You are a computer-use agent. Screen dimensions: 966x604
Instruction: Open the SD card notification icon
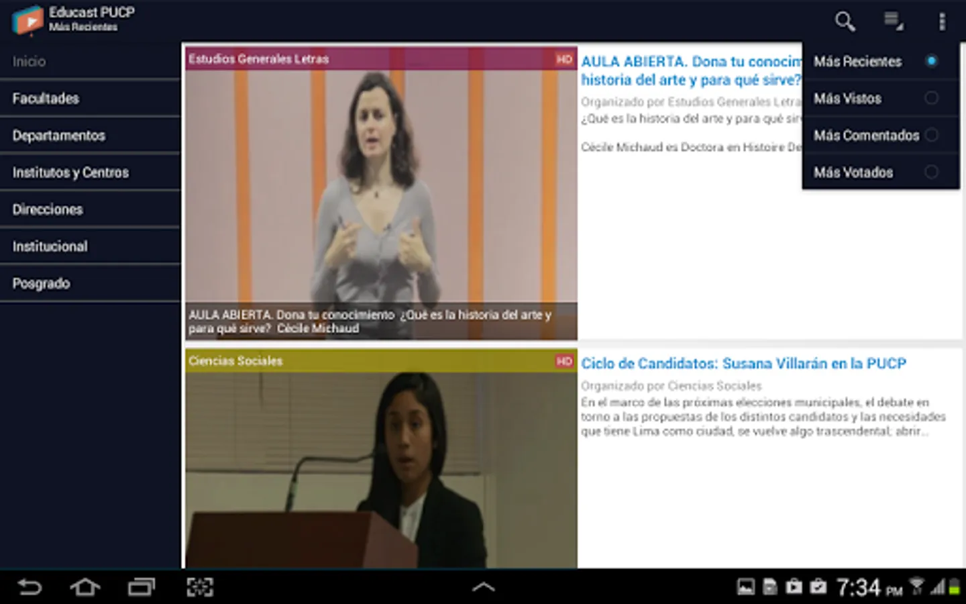[770, 587]
